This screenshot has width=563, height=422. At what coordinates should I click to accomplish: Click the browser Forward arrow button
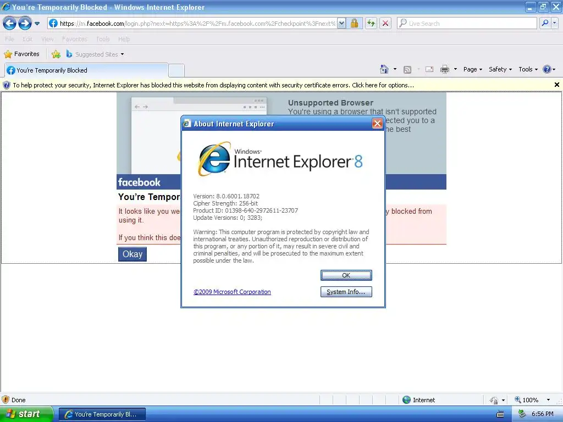pyautogui.click(x=25, y=23)
